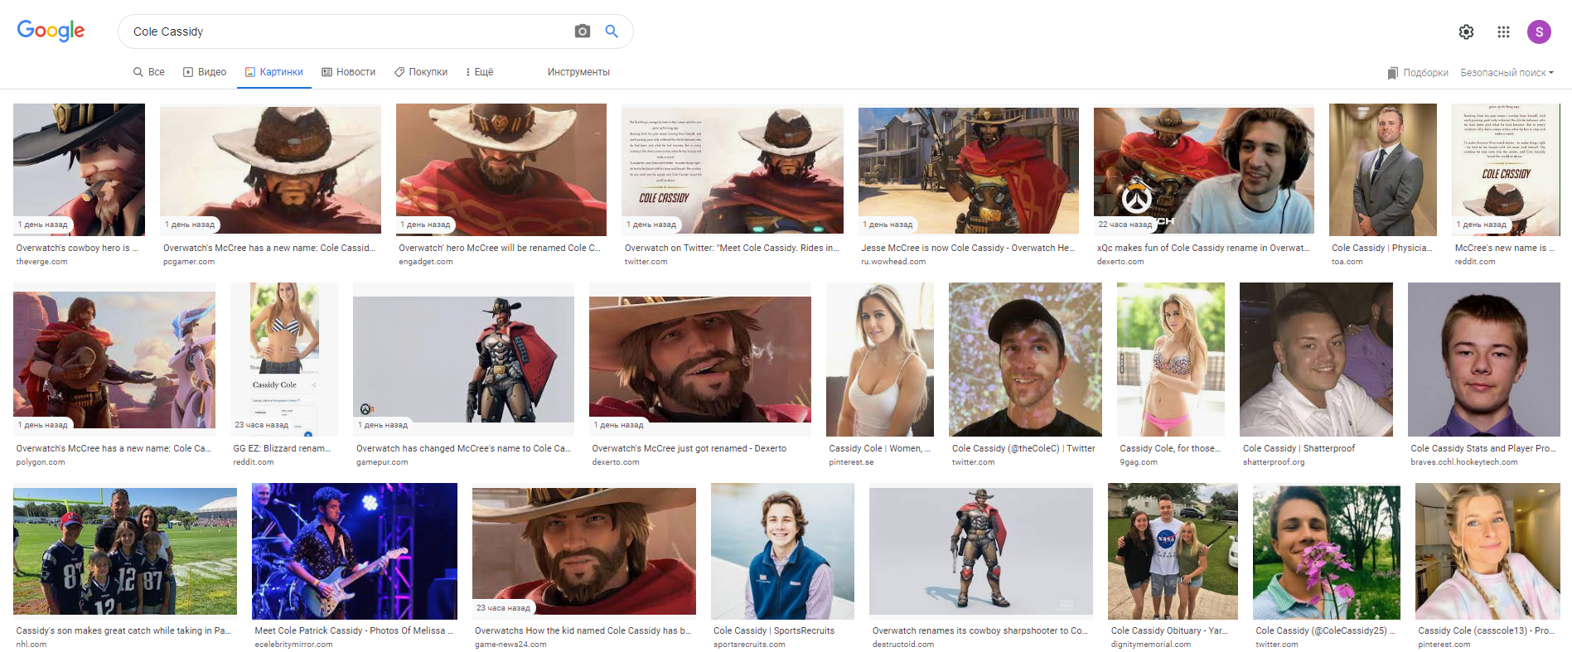Switch to the Новости tab
Viewport: 1572px width, 652px height.
tap(348, 72)
